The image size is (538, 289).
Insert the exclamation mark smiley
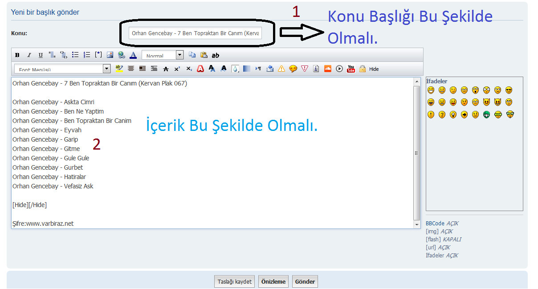(431, 114)
